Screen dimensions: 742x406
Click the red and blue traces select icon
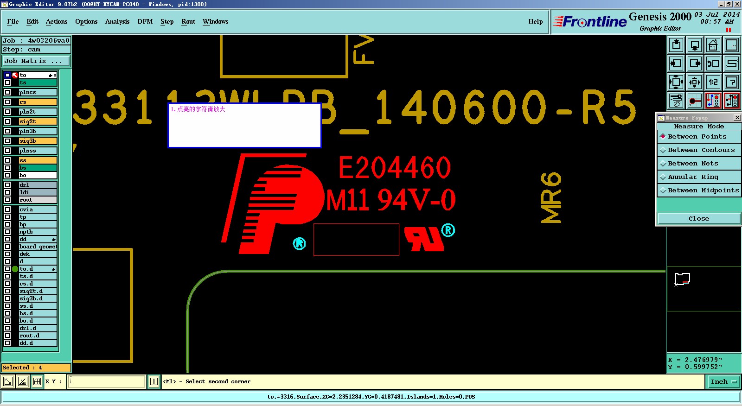[713, 101]
